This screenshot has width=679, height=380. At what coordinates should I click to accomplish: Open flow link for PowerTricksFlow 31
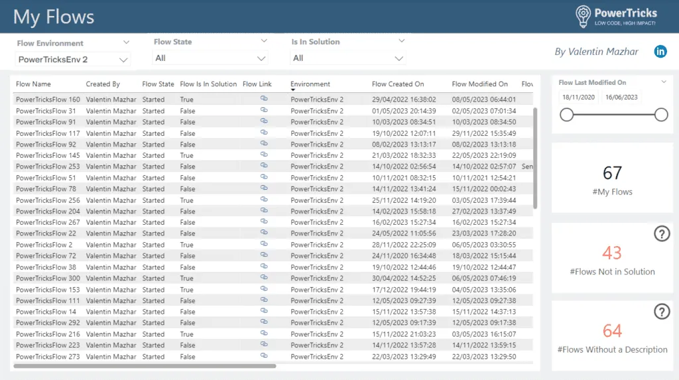coord(264,110)
